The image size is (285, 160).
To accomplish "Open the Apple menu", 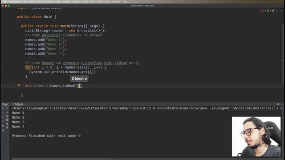I will point(5,2).
